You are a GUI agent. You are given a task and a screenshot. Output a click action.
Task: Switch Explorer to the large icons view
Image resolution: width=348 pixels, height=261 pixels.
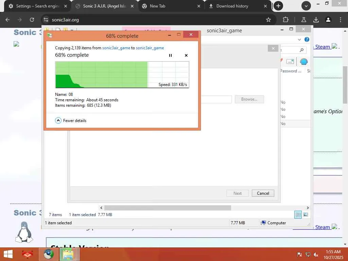click(x=306, y=215)
